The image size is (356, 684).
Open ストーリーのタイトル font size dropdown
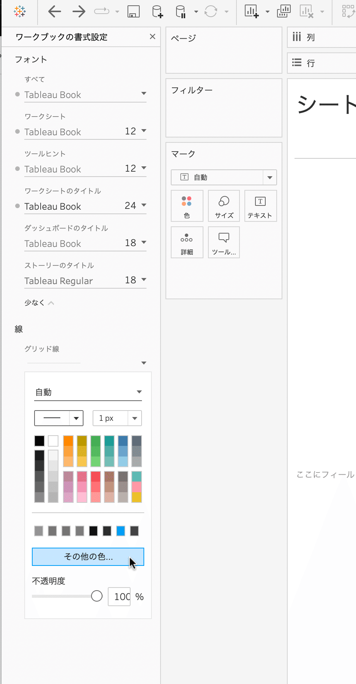pos(144,280)
